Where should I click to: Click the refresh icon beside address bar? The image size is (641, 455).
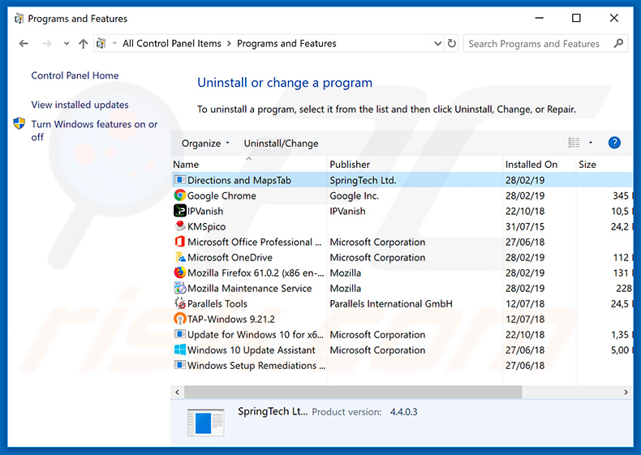[x=453, y=44]
